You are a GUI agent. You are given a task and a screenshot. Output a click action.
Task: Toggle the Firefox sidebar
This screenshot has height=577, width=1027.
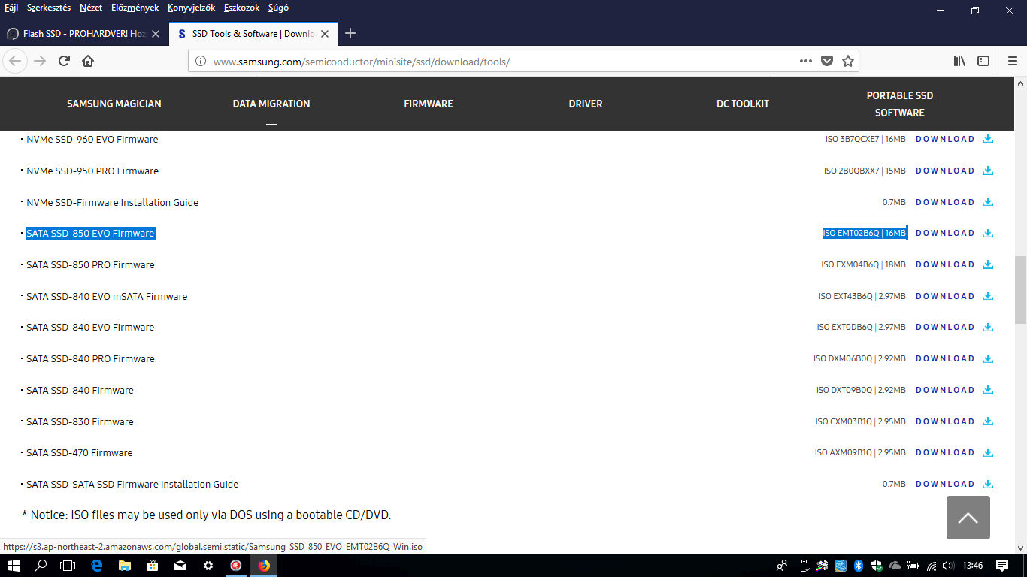coord(983,61)
